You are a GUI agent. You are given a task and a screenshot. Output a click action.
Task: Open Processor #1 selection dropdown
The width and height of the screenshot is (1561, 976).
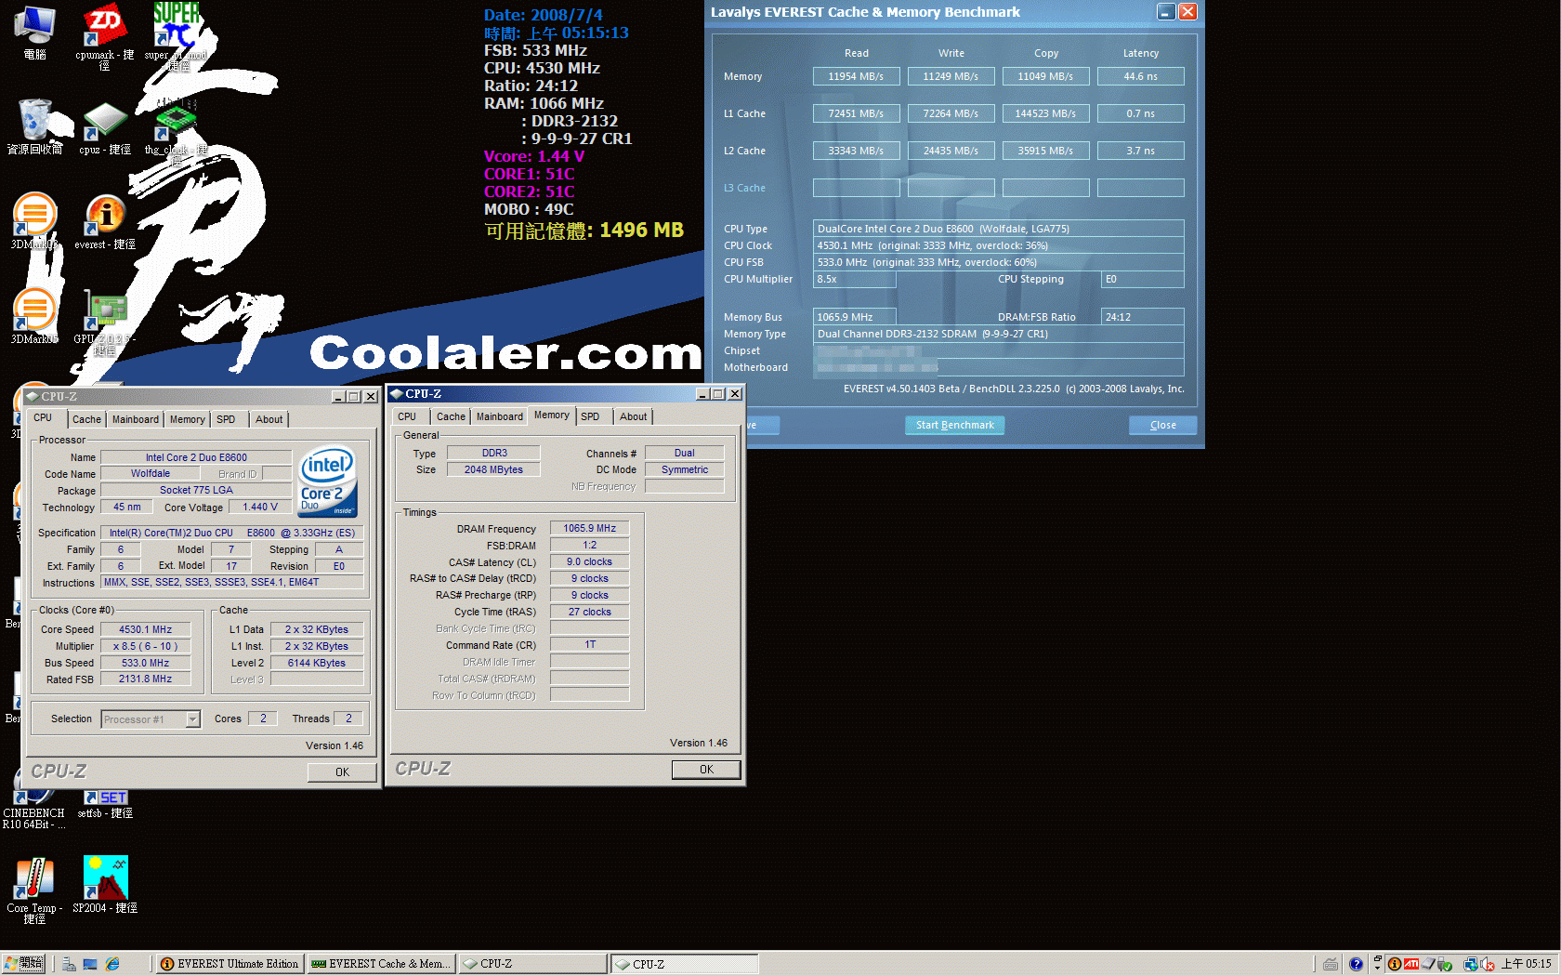tap(151, 719)
